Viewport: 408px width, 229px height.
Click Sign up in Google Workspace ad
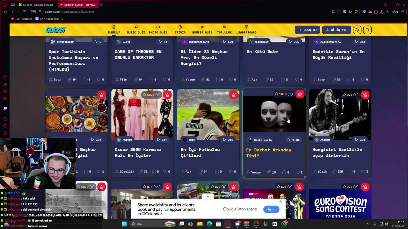tap(271, 209)
